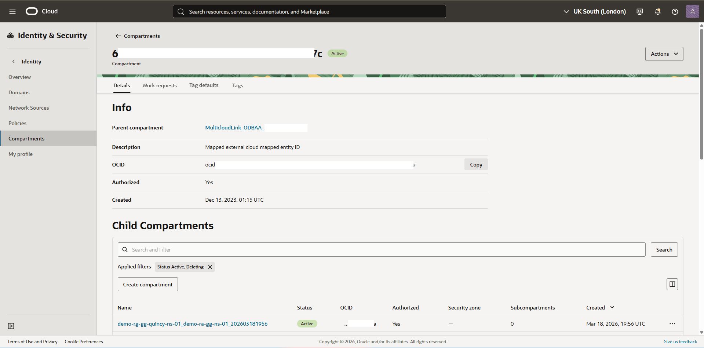Open the profile avatar menu
This screenshot has height=348, width=704.
point(692,11)
